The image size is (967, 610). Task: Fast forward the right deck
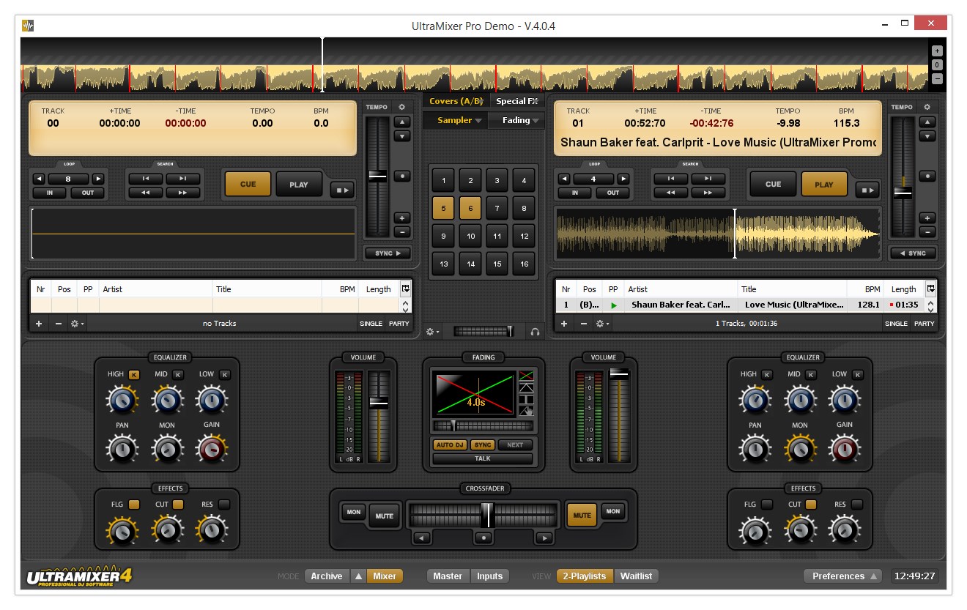point(708,193)
